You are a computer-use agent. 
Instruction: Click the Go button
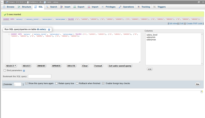pyautogui.click(x=197, y=84)
